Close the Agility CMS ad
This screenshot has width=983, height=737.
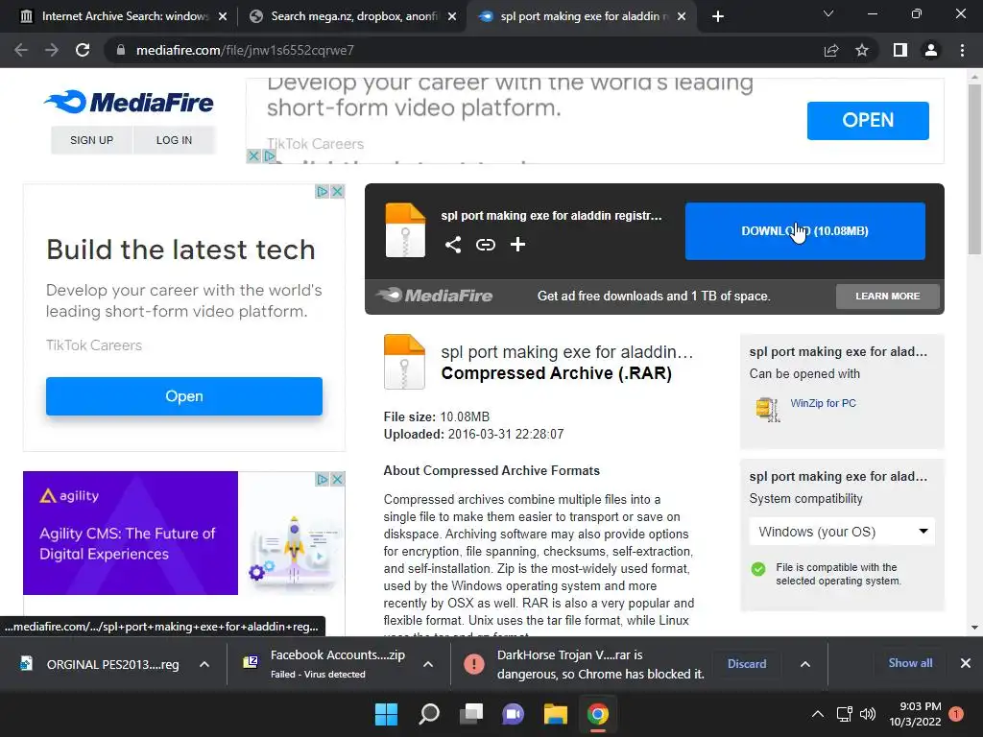tap(337, 479)
